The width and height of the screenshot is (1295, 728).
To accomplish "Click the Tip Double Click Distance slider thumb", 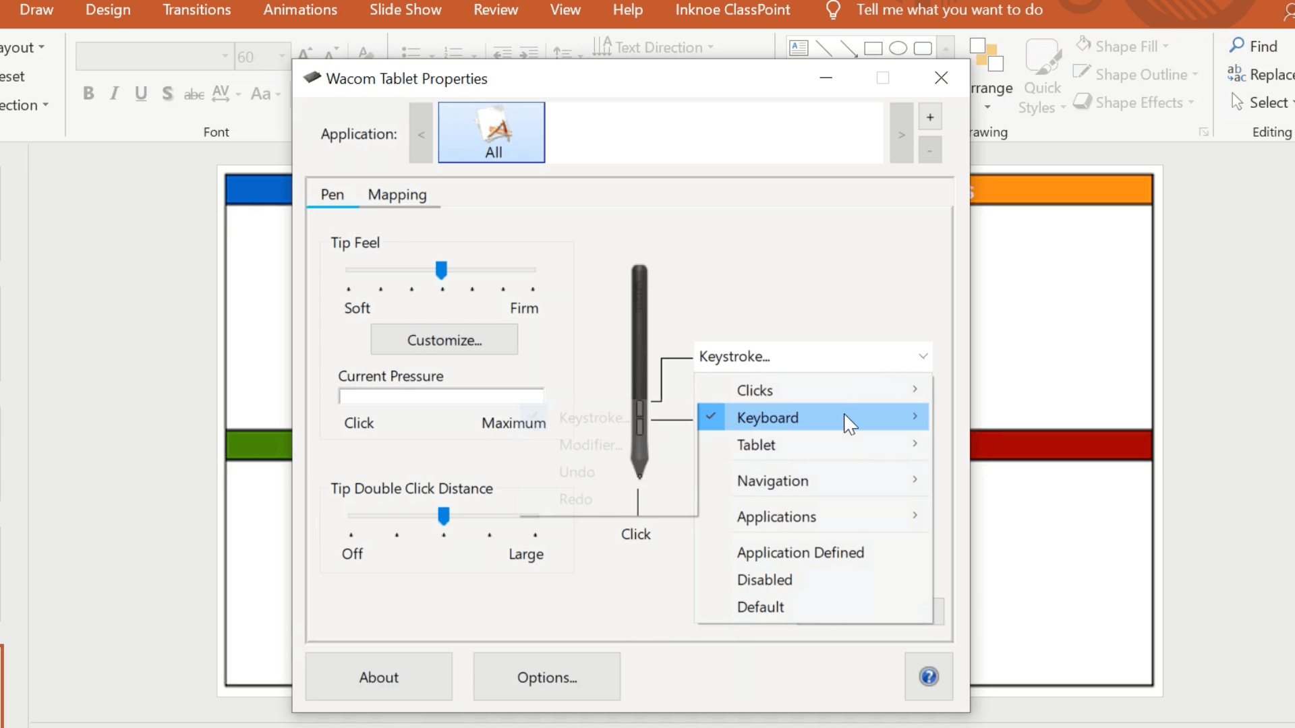I will point(444,516).
